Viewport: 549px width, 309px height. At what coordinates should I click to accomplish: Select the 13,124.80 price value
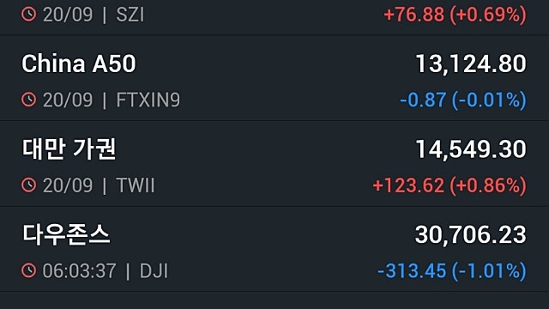(471, 64)
